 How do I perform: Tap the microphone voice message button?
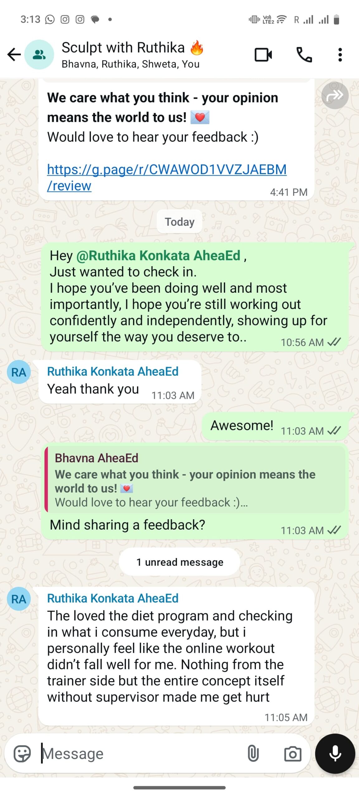(x=335, y=753)
